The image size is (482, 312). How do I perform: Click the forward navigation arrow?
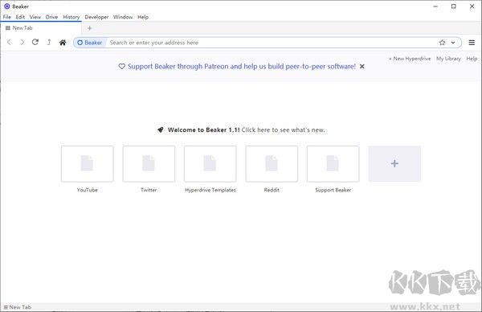22,42
